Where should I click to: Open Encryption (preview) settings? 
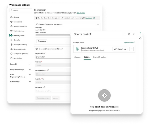(21, 54)
